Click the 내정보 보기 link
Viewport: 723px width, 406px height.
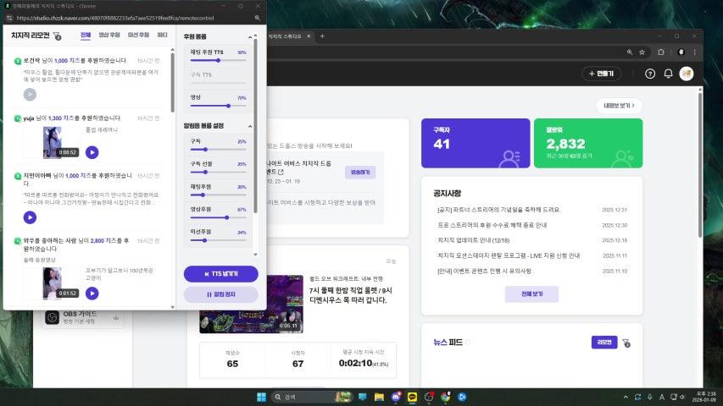[x=619, y=106]
